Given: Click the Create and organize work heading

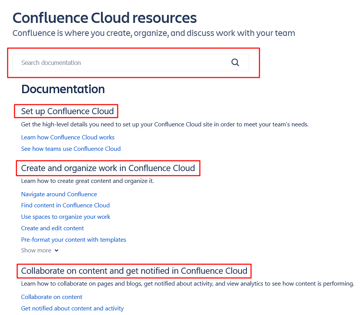Looking at the screenshot, I should [108, 168].
